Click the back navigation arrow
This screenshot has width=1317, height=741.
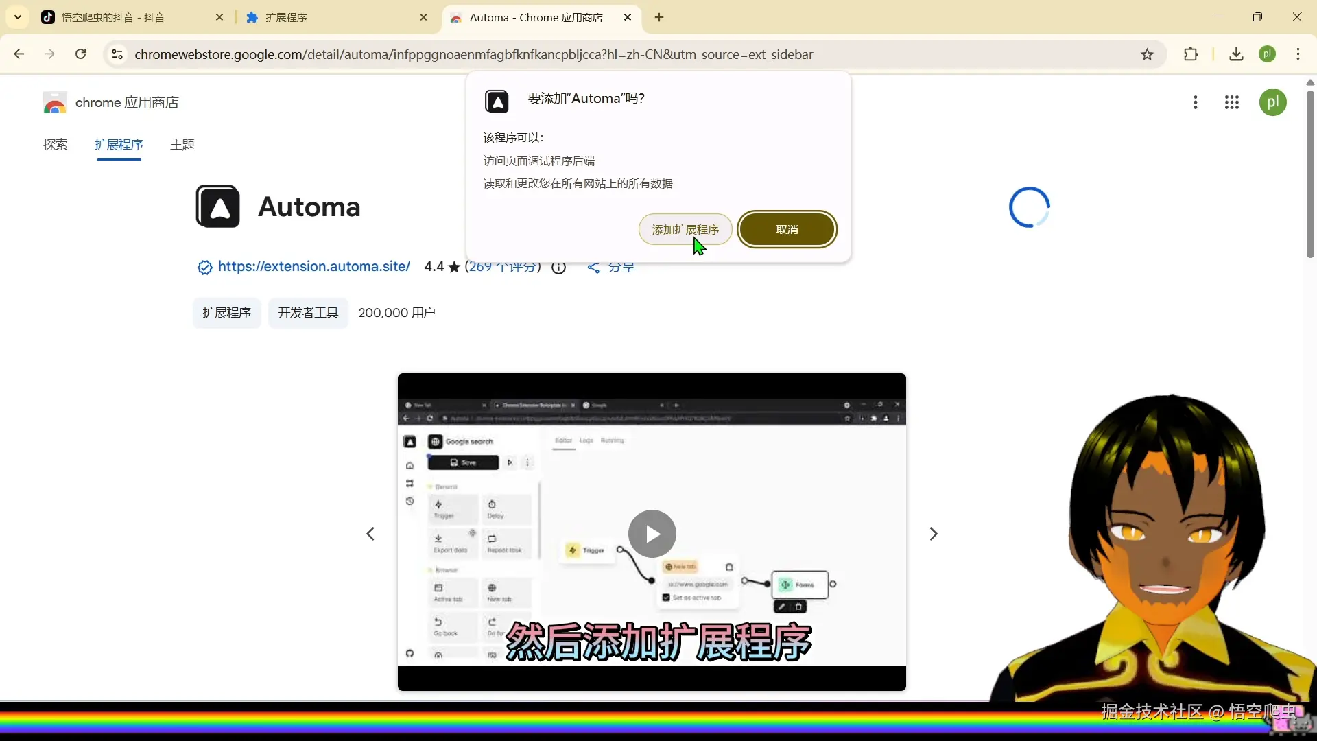tap(19, 54)
